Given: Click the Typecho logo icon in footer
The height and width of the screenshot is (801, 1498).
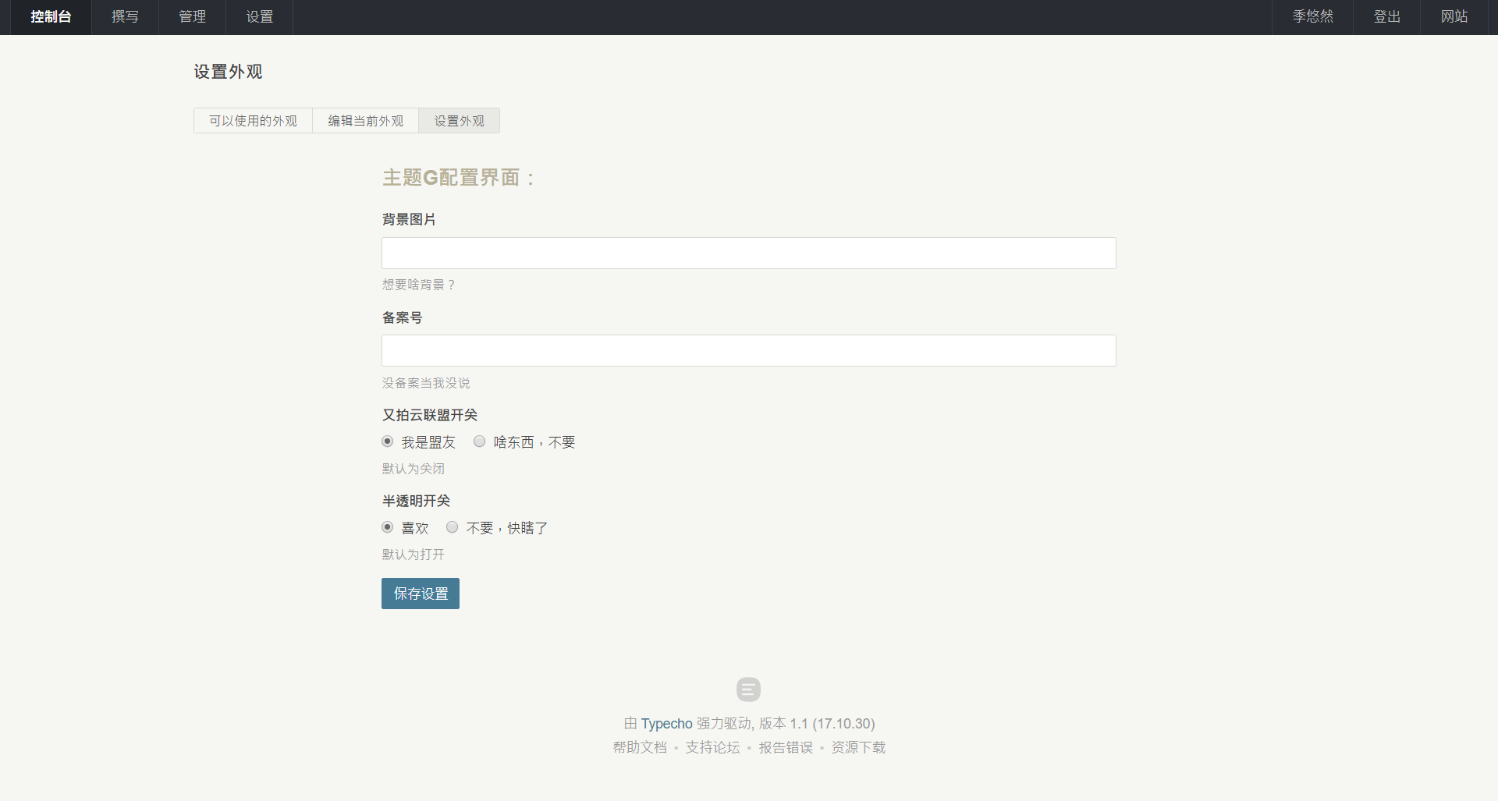Looking at the screenshot, I should [748, 689].
